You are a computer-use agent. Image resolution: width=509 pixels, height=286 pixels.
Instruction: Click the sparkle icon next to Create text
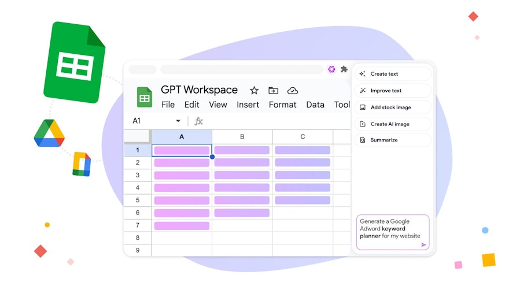click(x=363, y=74)
